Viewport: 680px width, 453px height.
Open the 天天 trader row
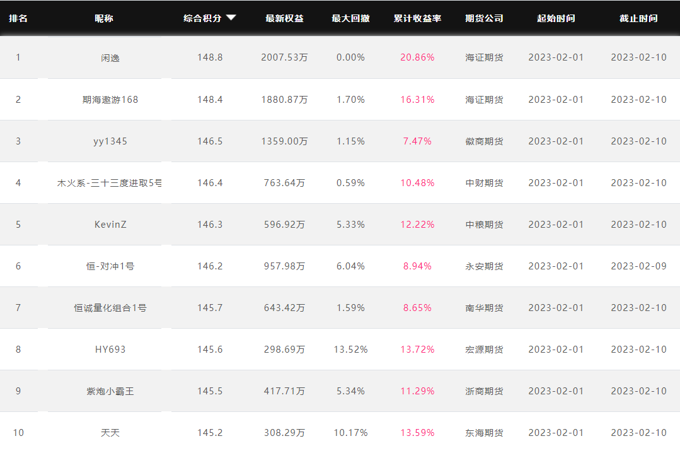(x=110, y=433)
